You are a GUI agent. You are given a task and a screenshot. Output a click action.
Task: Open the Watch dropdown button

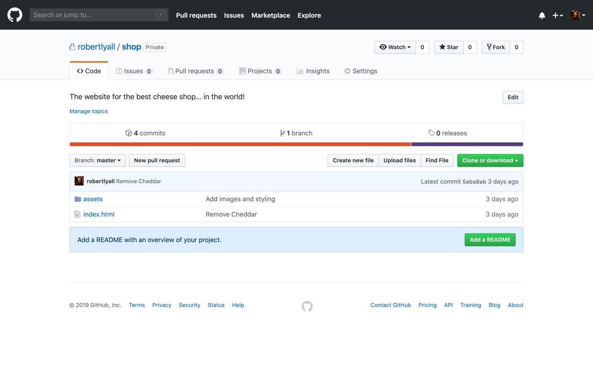395,47
